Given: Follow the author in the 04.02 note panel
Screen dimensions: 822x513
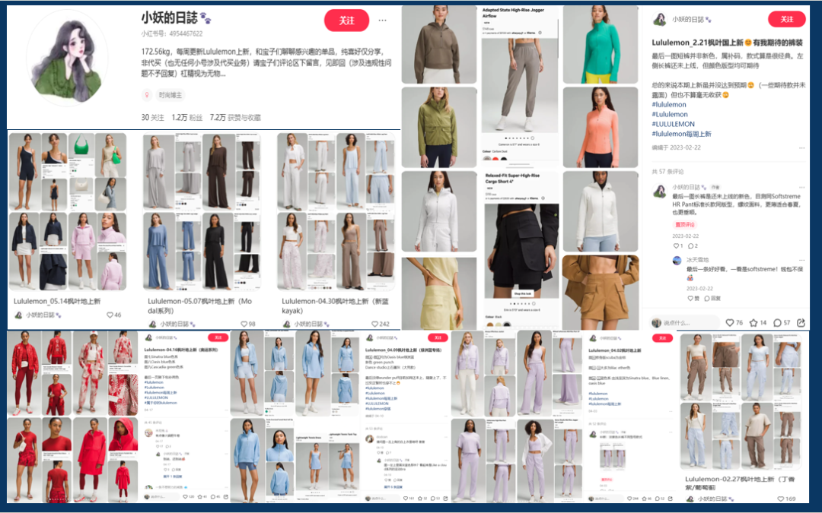Looking at the screenshot, I should pos(662,338).
